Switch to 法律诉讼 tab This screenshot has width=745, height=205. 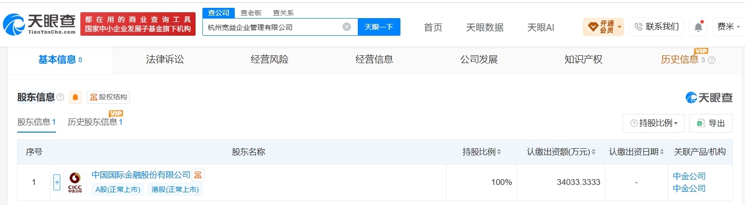(x=165, y=60)
